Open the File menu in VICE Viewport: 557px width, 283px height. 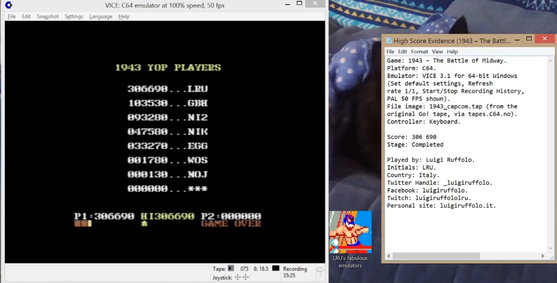pyautogui.click(x=12, y=17)
